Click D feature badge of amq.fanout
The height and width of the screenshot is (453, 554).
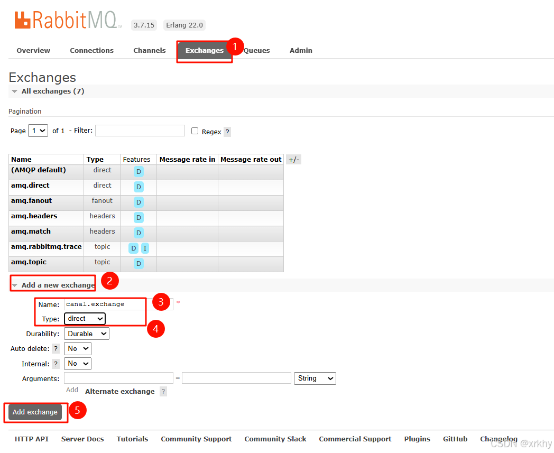pos(138,202)
